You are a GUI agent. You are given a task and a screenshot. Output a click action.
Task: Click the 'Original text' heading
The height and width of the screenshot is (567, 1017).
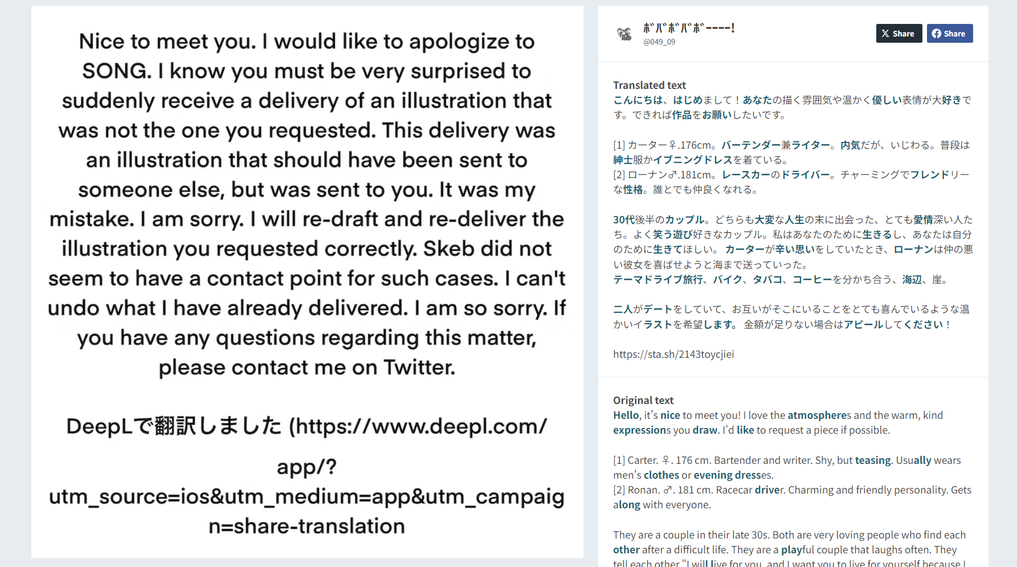point(643,400)
